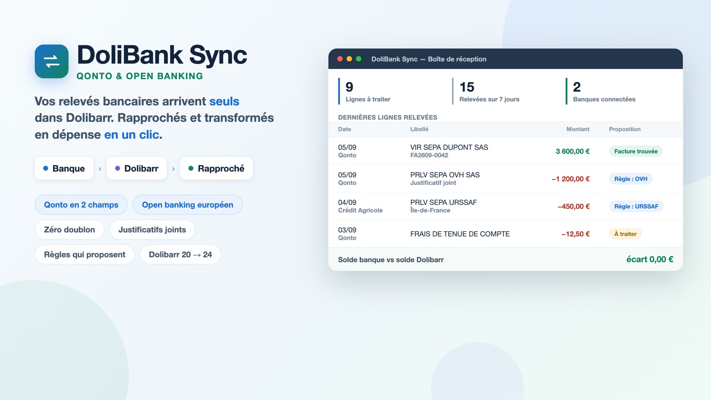Select the Banque step pill

(x=64, y=168)
